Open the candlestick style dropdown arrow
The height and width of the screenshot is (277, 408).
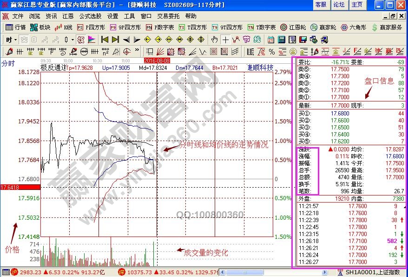tap(72, 40)
